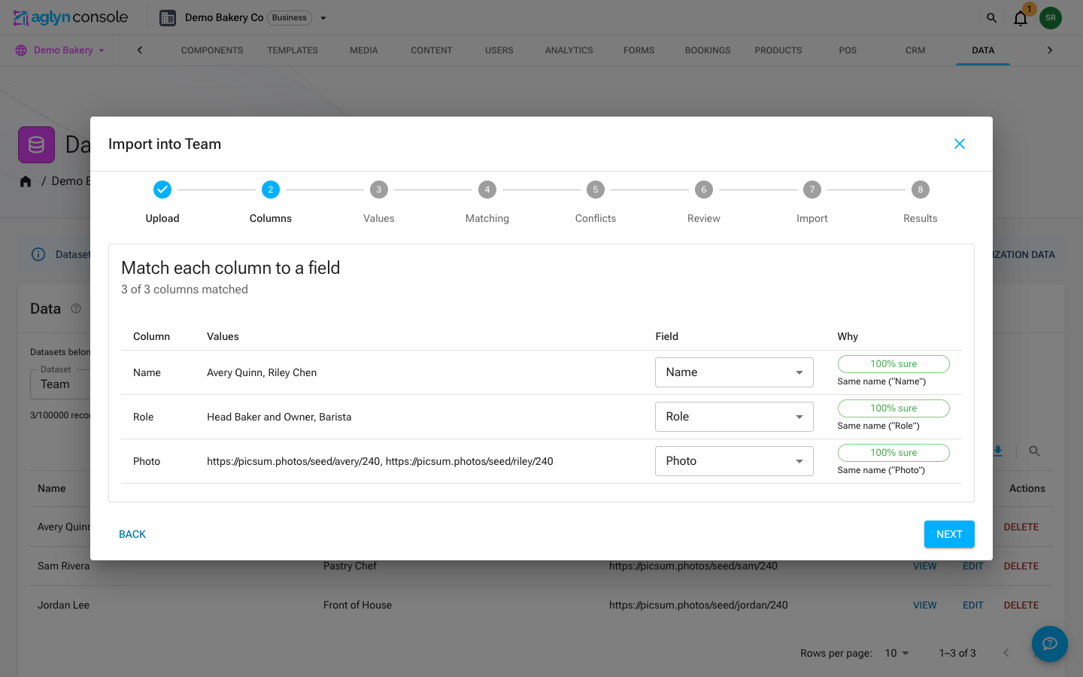Expand the Demo Bakery site selector
Screen dimensions: 1083x677
[x=60, y=50]
